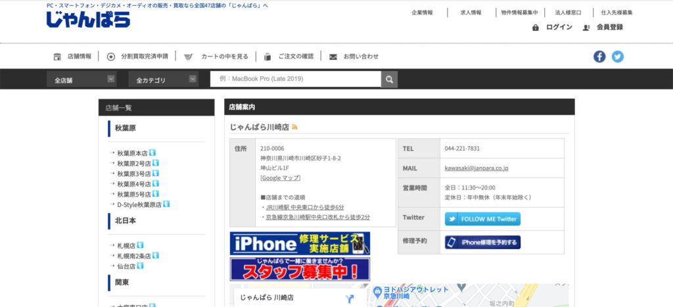Open the Facebook page icon
This screenshot has height=307, width=673.
pos(599,57)
